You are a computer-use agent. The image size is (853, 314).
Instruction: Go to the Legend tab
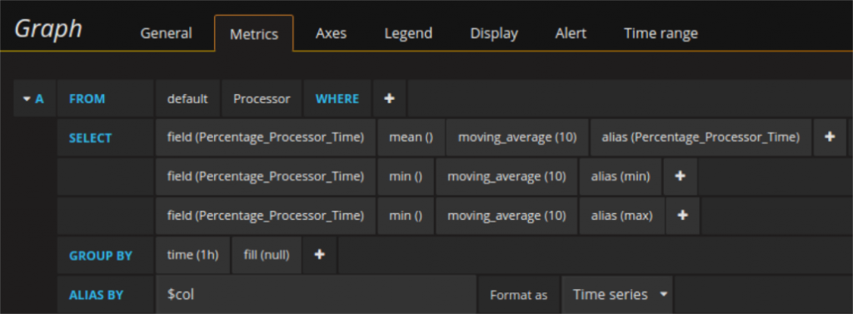408,33
